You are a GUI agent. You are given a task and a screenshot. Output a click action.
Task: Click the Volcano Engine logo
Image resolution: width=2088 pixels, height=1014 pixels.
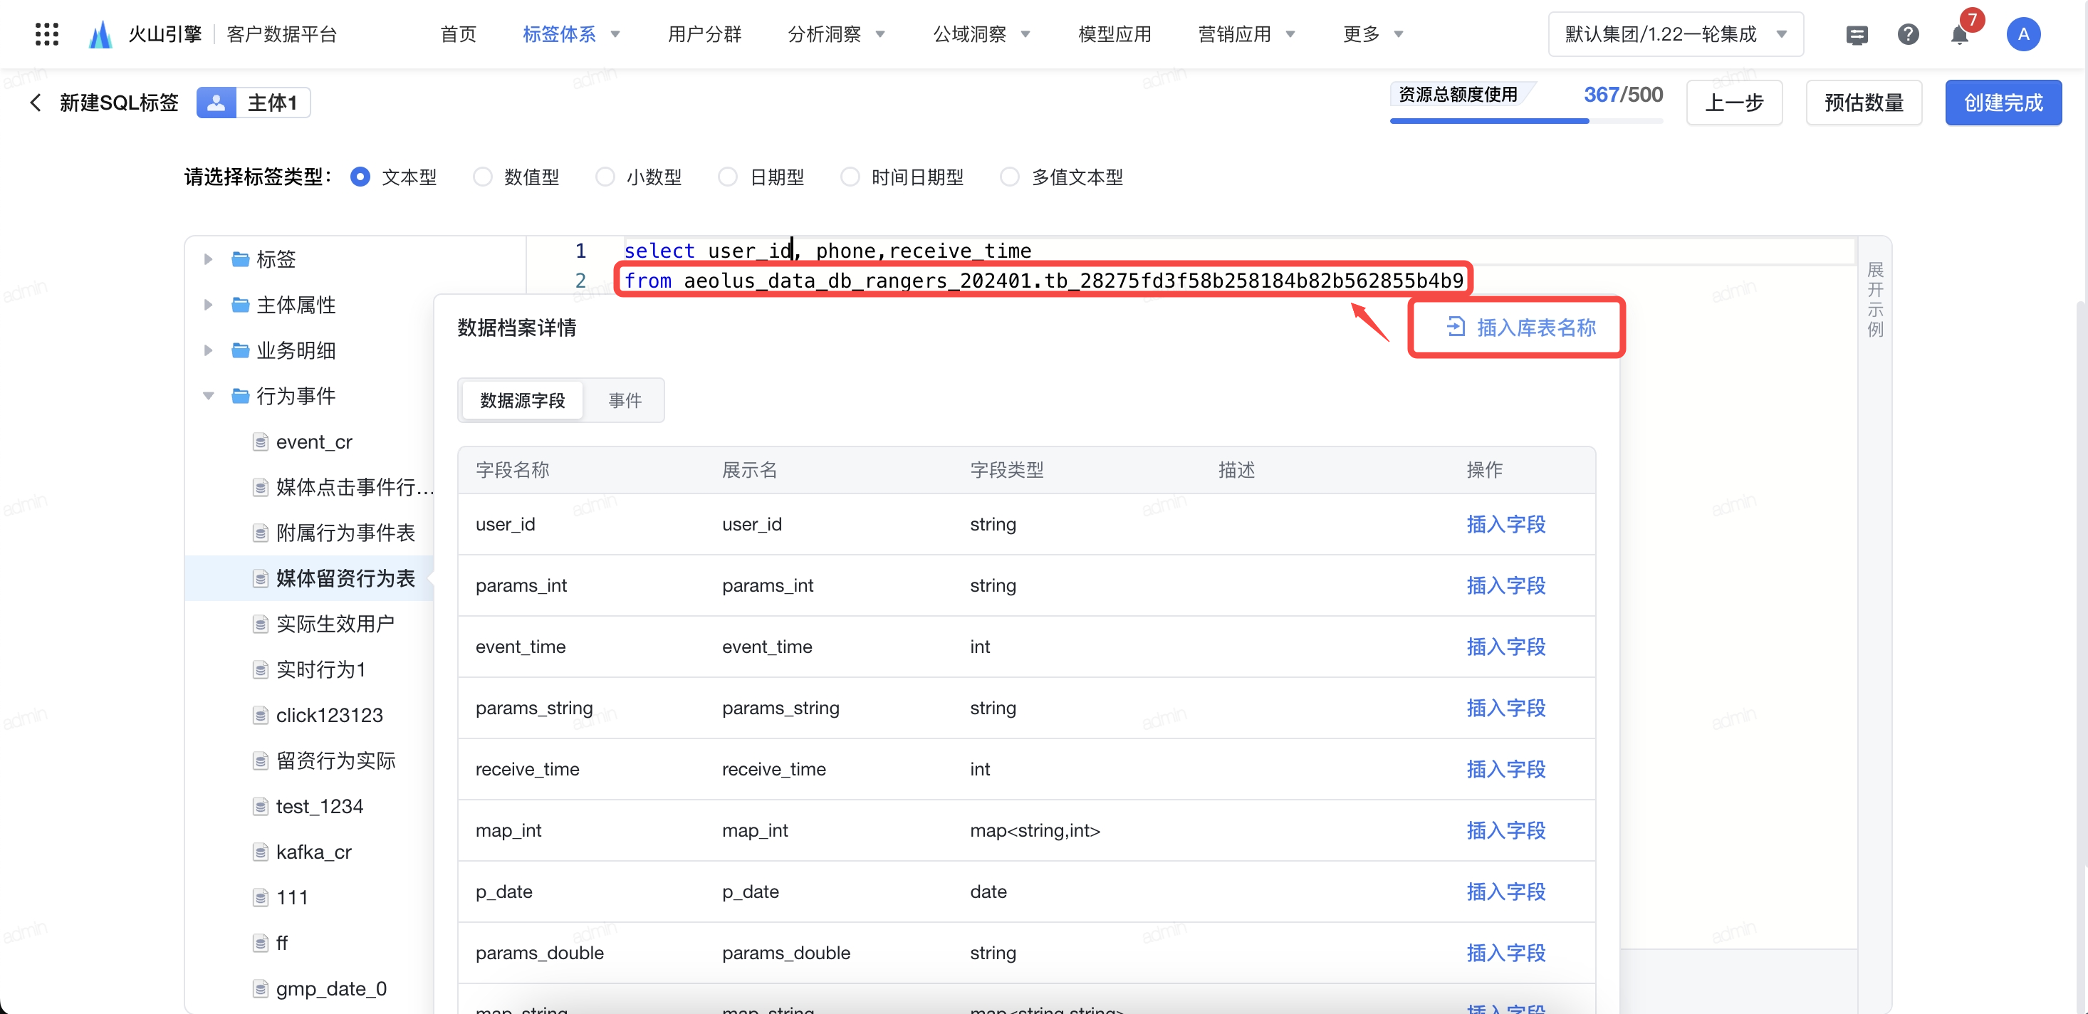(x=100, y=34)
